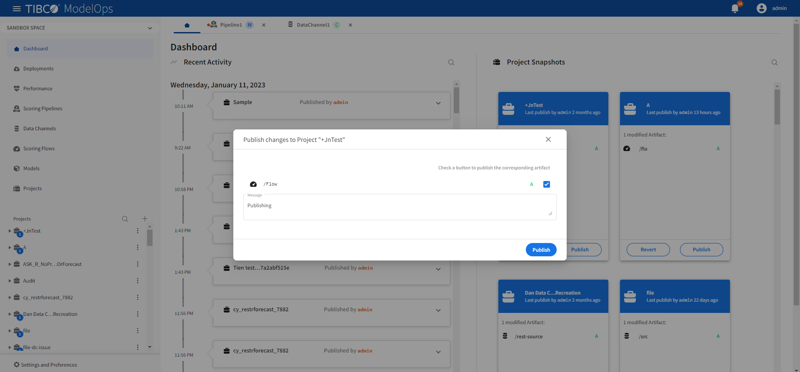Expand the 11:56 PM cy_restrforecast_7882 entry above the last

pyautogui.click(x=438, y=310)
